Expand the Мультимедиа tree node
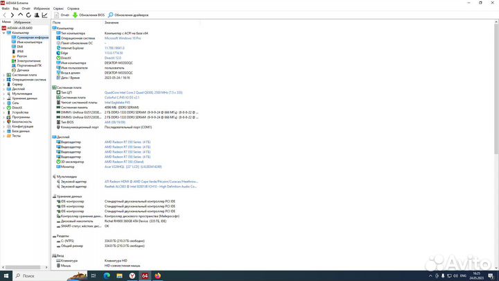 [x=4, y=94]
